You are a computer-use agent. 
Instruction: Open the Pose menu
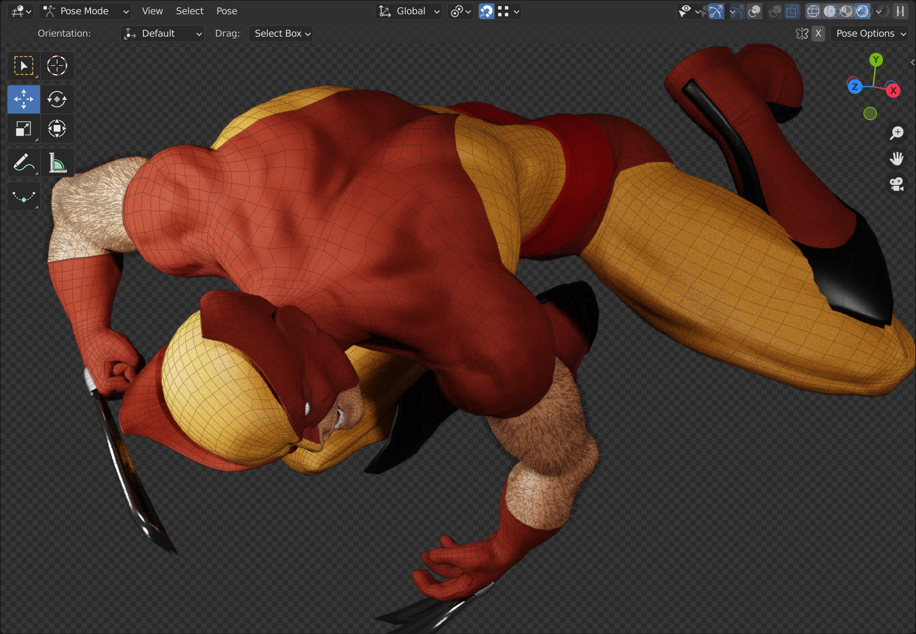(227, 11)
